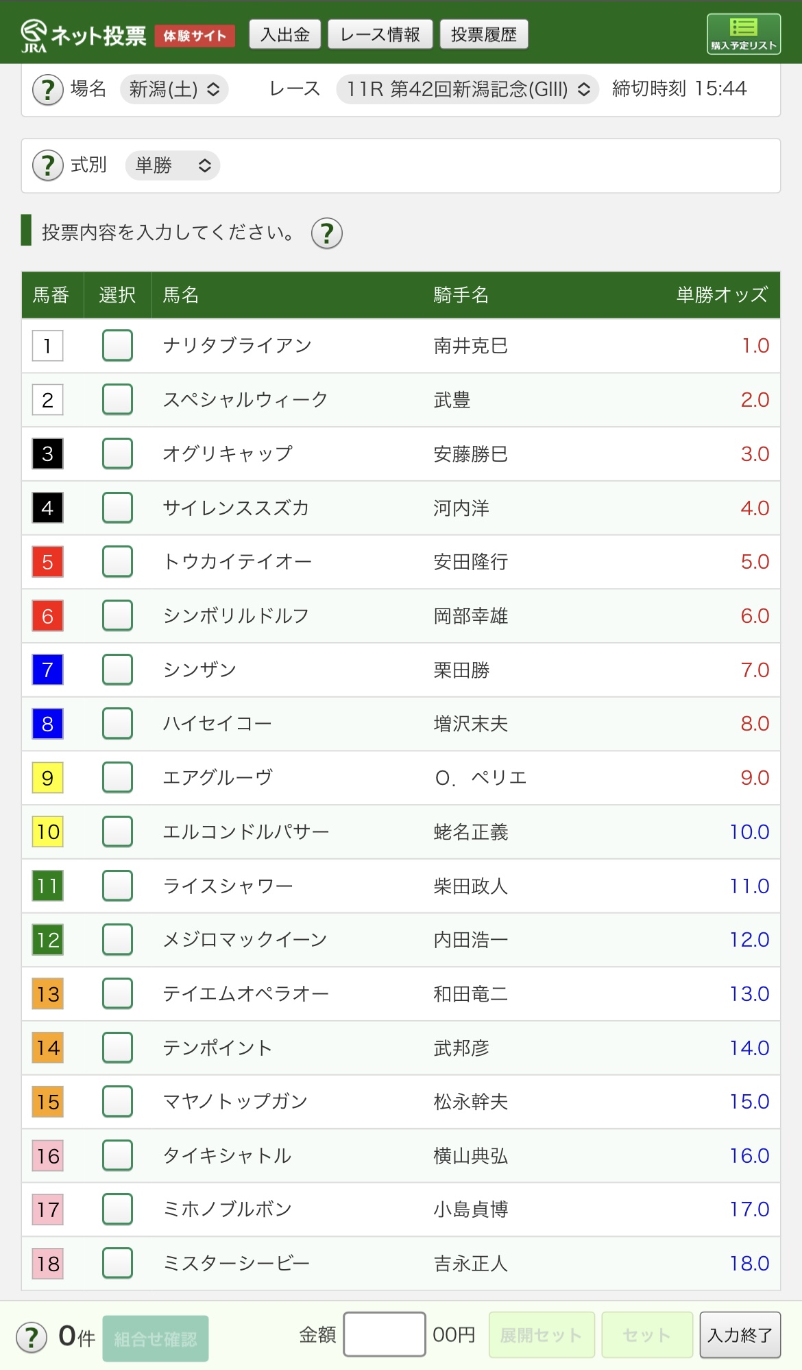The image size is (802, 1370).
Task: Open the 購入予定リスト icon
Action: [743, 34]
